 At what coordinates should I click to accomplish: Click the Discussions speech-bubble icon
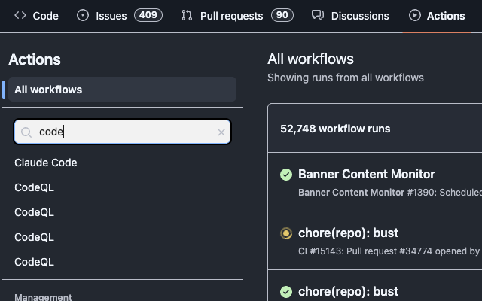(x=318, y=15)
